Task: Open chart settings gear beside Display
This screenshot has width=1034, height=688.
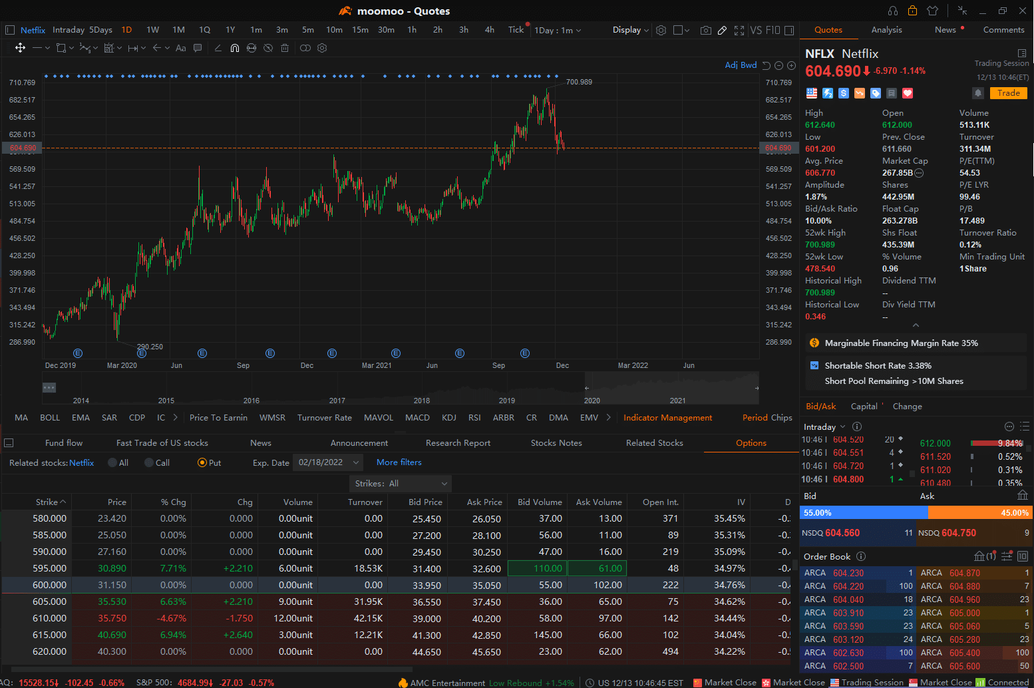Action: point(661,30)
